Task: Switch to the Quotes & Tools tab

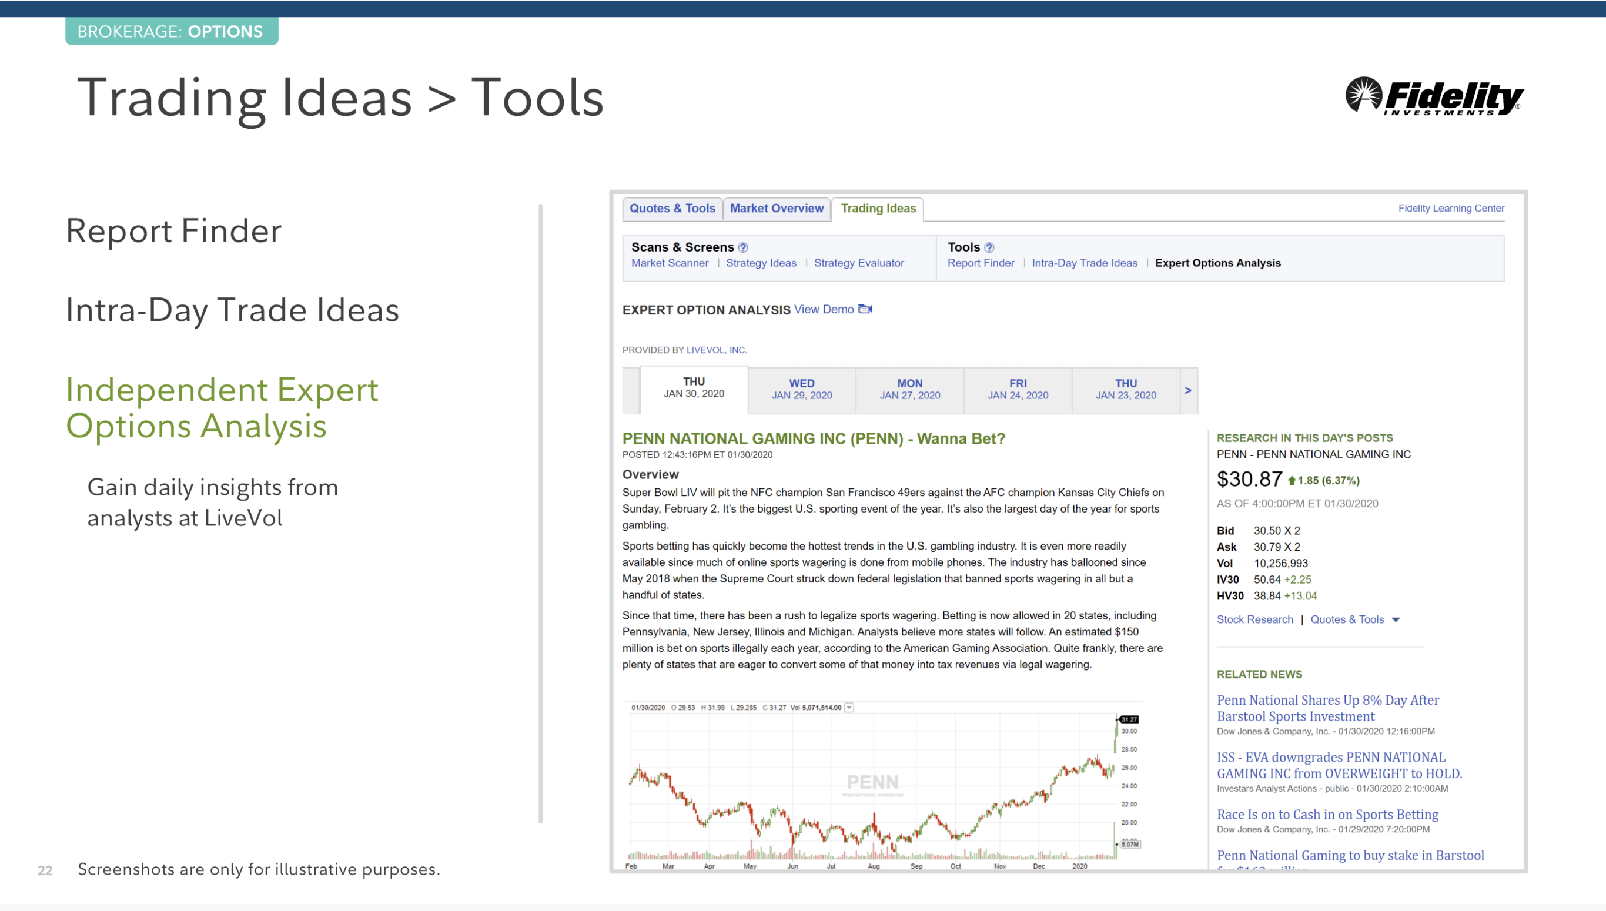Action: click(672, 208)
